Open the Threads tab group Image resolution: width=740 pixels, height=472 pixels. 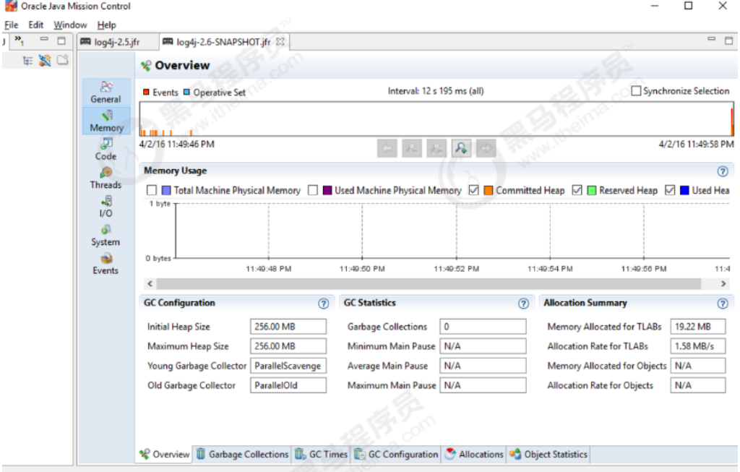pos(106,179)
